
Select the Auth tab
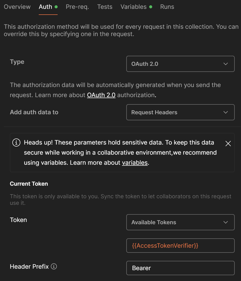click(x=46, y=7)
